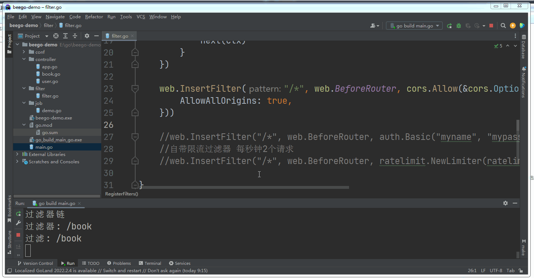Open Version Control tool tab

[35, 263]
